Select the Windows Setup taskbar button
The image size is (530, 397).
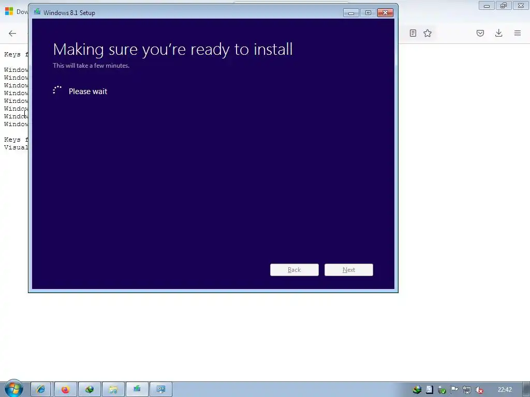(x=137, y=390)
